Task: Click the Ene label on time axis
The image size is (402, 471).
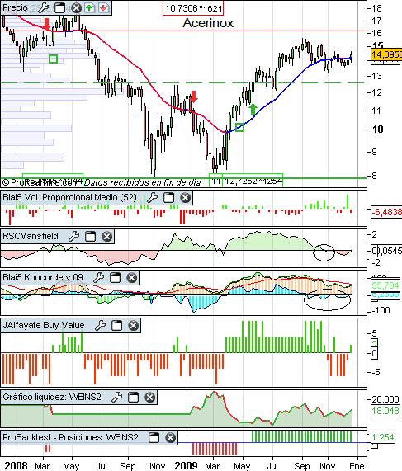Action: tap(357, 466)
